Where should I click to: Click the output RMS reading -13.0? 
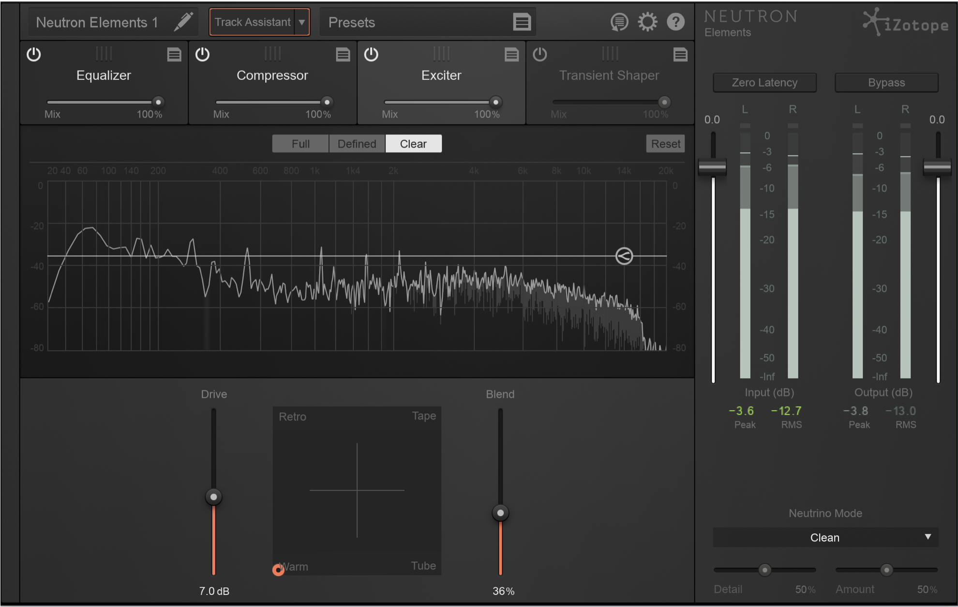click(x=900, y=411)
